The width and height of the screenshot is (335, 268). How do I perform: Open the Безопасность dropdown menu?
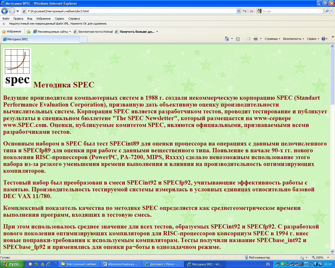293,39
